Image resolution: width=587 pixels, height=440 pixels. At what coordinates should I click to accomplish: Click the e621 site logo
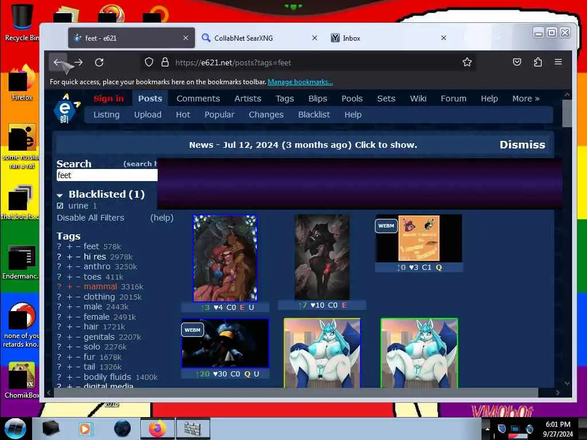pos(66,108)
